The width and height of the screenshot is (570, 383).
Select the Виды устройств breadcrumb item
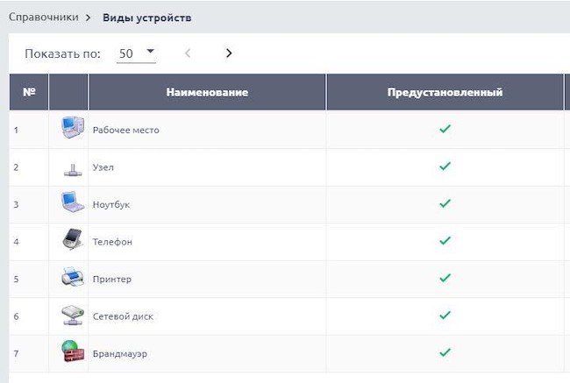(x=147, y=17)
